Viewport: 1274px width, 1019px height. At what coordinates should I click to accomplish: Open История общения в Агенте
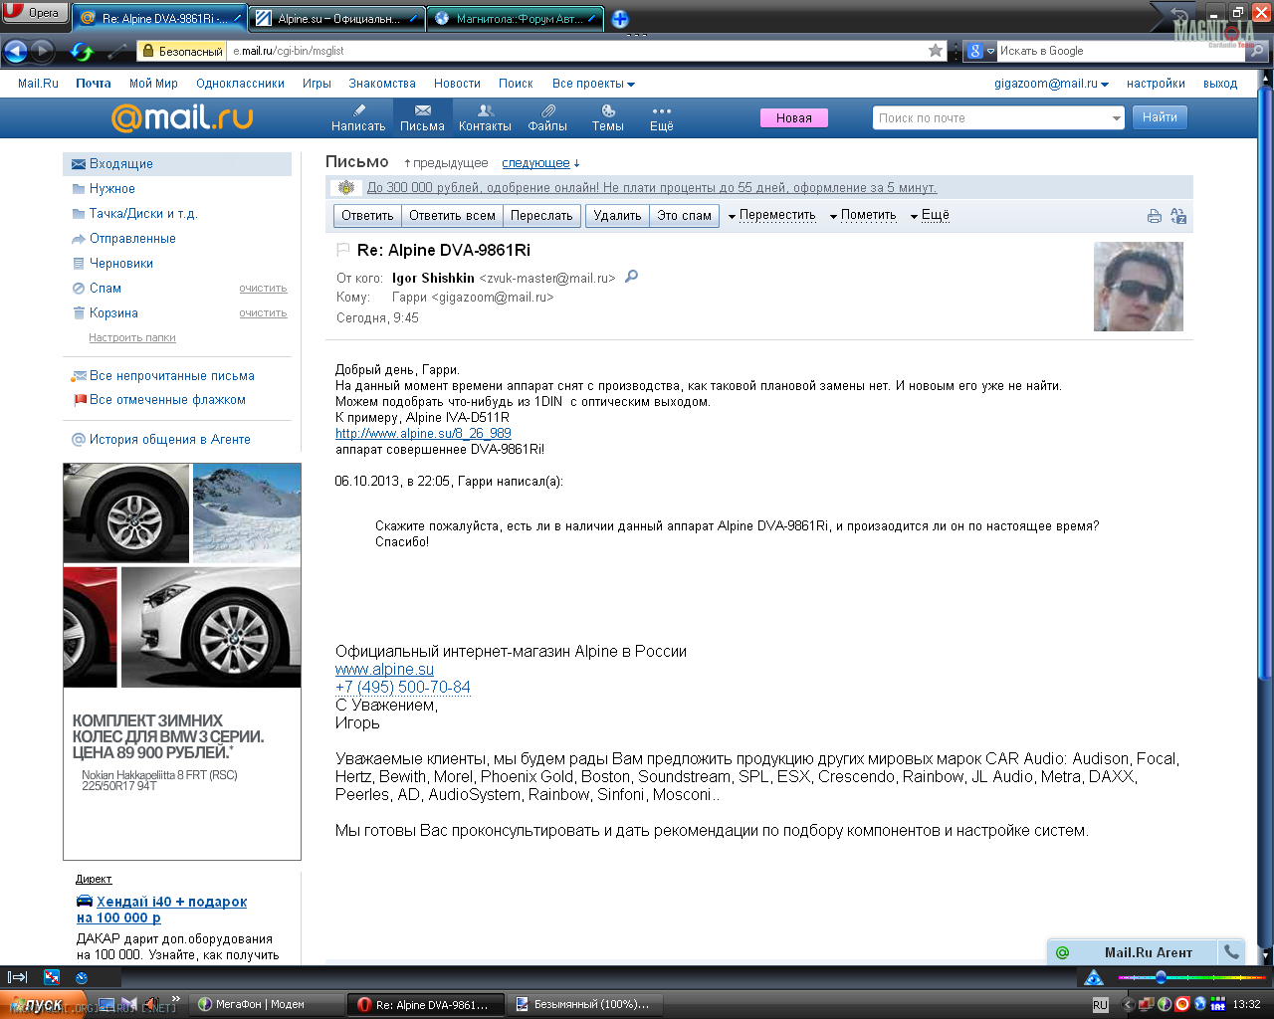click(x=169, y=439)
